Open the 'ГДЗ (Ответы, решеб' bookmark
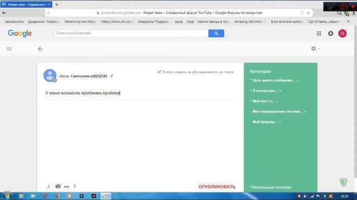This screenshot has width=357, height=200. [324, 22]
